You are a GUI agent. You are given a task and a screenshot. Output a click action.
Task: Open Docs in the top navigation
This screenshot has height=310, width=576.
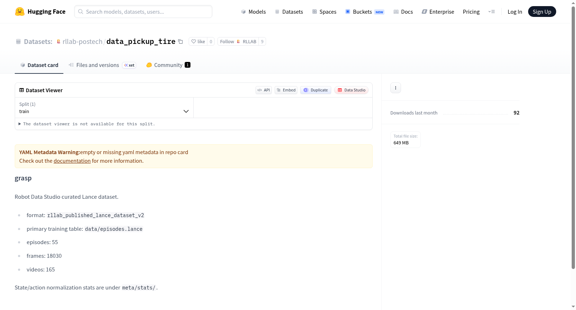click(403, 12)
